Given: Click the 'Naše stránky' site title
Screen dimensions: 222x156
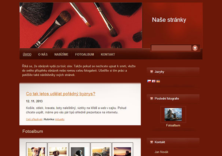Looking at the screenshot, I should click(x=169, y=20).
